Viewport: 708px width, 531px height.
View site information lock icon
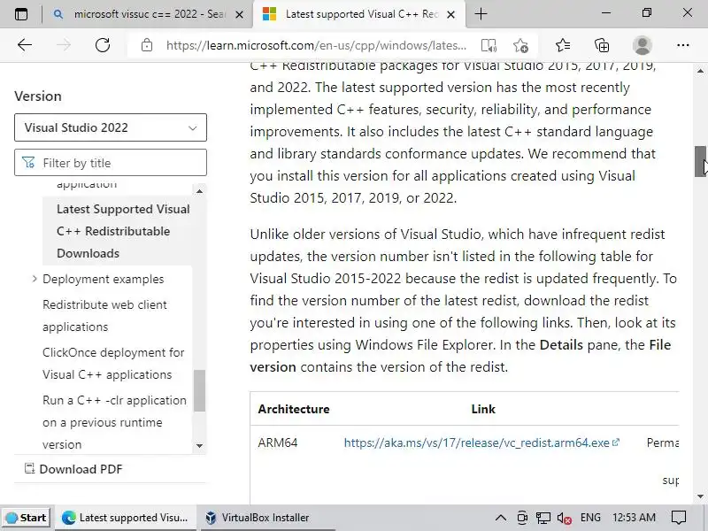tap(147, 45)
